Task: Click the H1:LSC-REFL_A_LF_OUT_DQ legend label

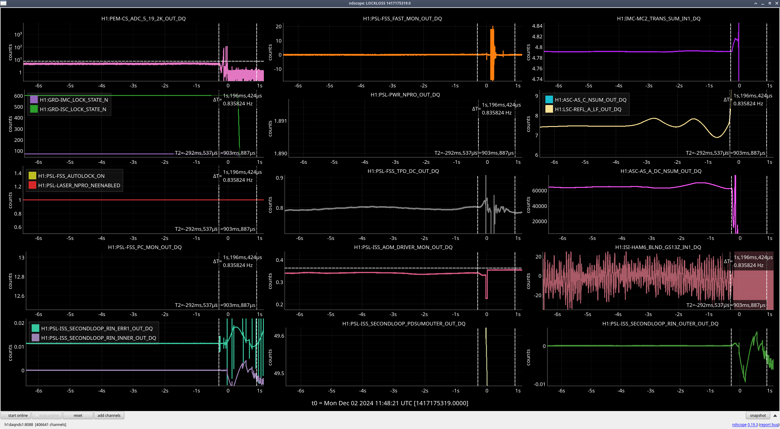Action: coord(588,109)
